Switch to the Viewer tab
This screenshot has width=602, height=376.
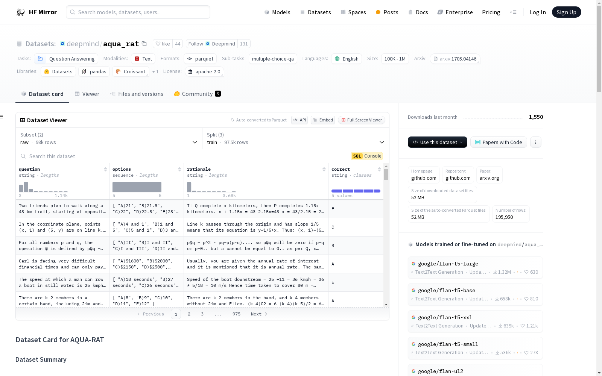[87, 94]
